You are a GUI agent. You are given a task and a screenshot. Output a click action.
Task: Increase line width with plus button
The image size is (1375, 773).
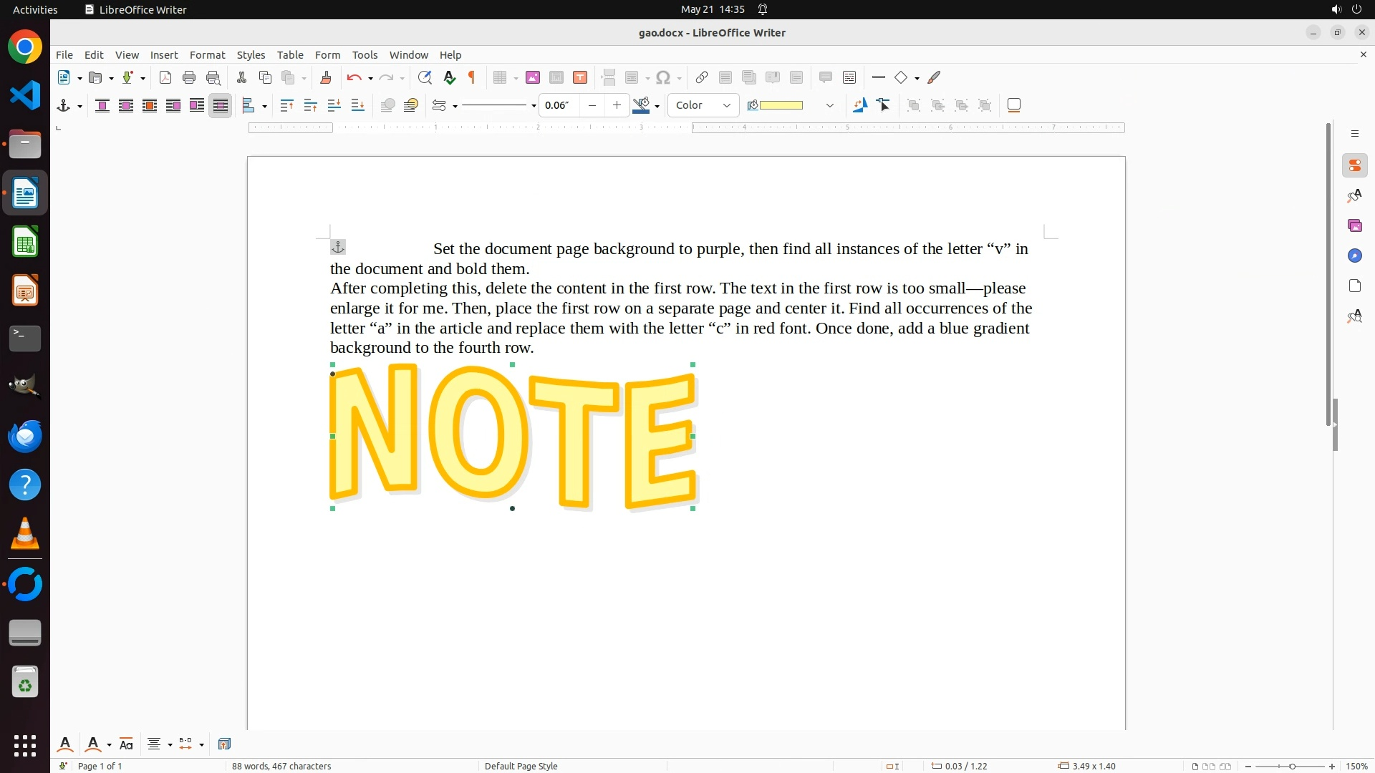click(617, 105)
